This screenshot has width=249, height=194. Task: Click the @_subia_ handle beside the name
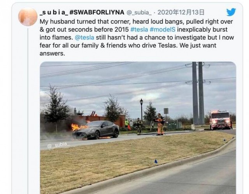pos(139,12)
